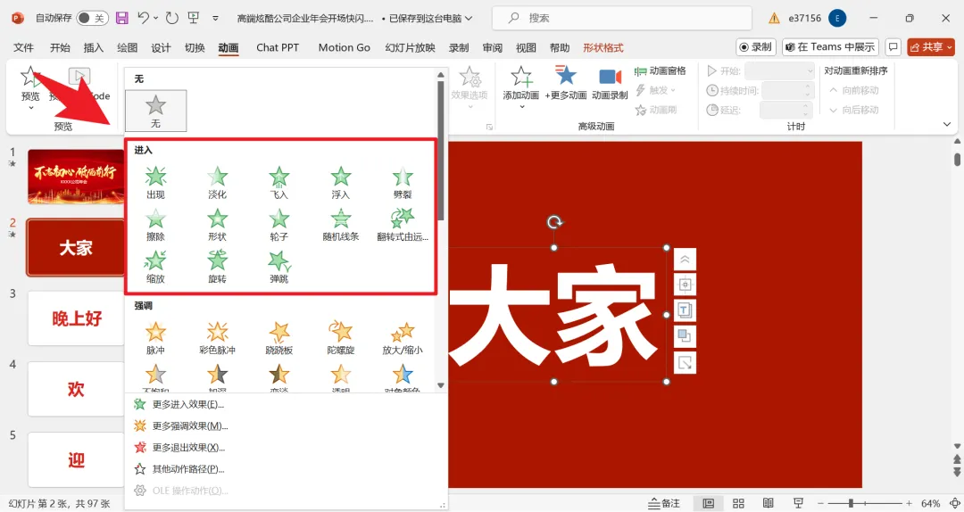Click the 录制 button
Screen dimensions: 964x512
756,47
